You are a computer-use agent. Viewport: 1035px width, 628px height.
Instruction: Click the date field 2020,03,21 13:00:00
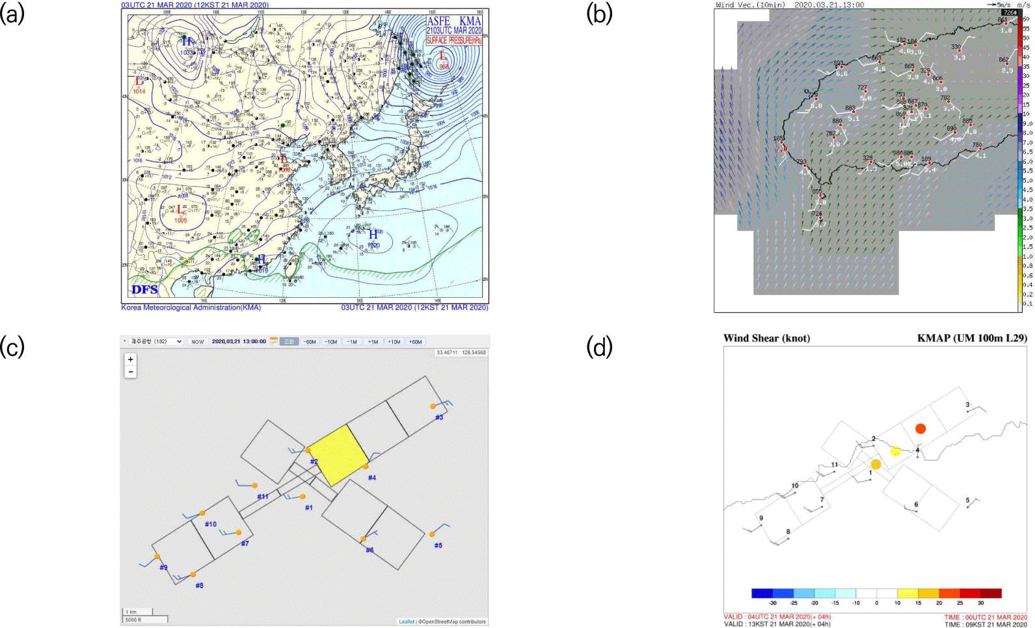pyautogui.click(x=239, y=341)
